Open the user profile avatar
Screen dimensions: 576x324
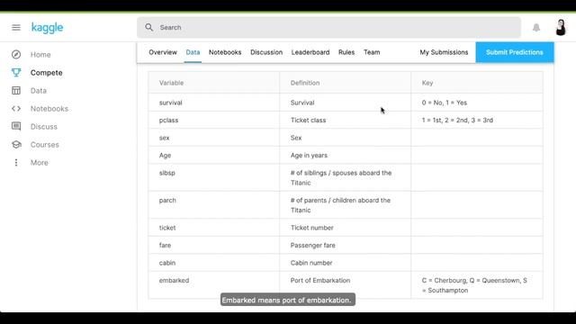(561, 28)
